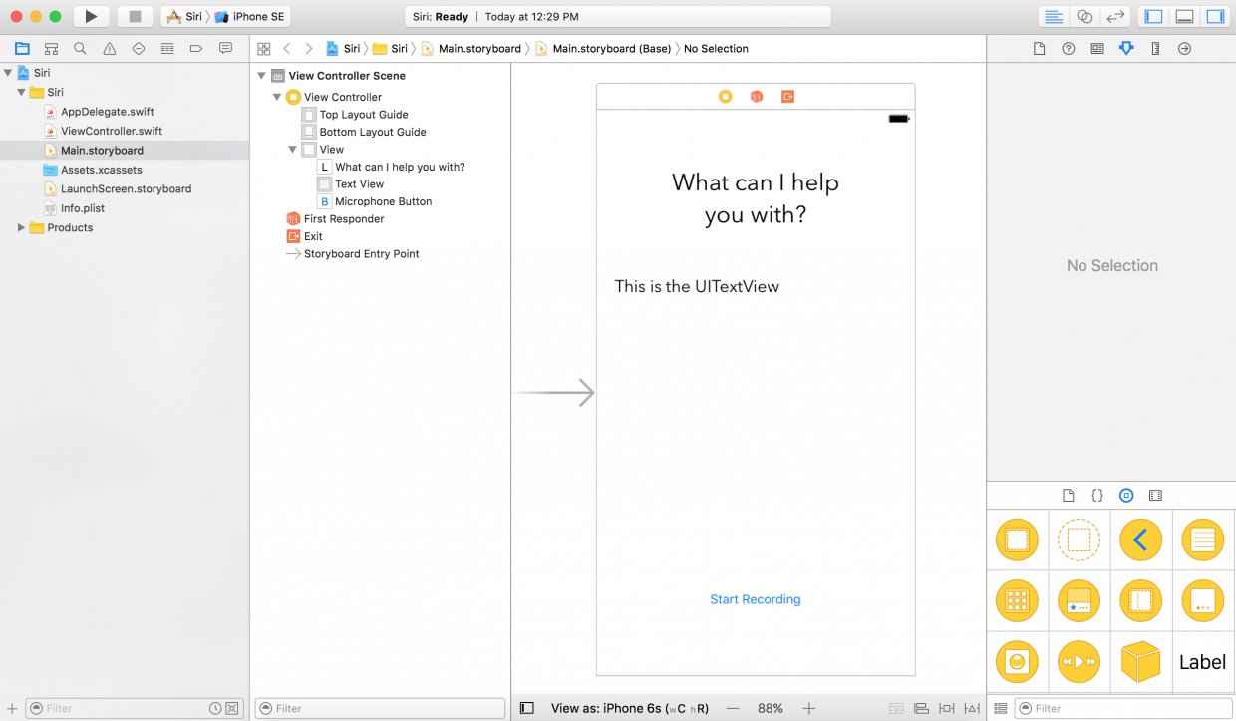The width and height of the screenshot is (1236, 721).
Task: Expand the Products group
Action: tap(20, 227)
